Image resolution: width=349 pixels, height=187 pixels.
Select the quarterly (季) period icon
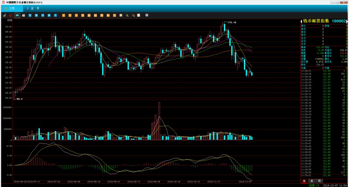[x=49, y=15]
